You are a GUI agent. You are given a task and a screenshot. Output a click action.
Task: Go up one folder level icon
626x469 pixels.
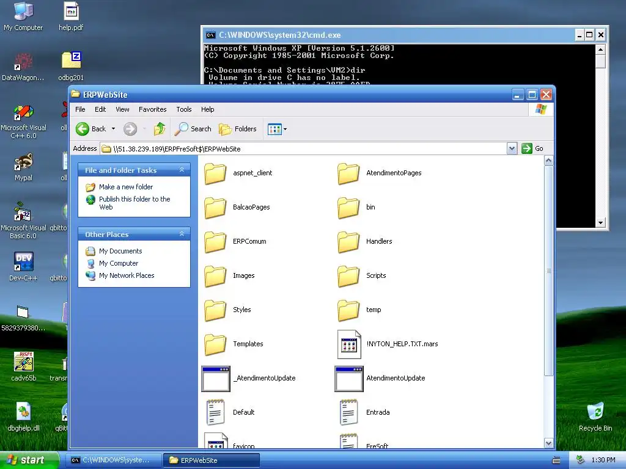point(160,129)
